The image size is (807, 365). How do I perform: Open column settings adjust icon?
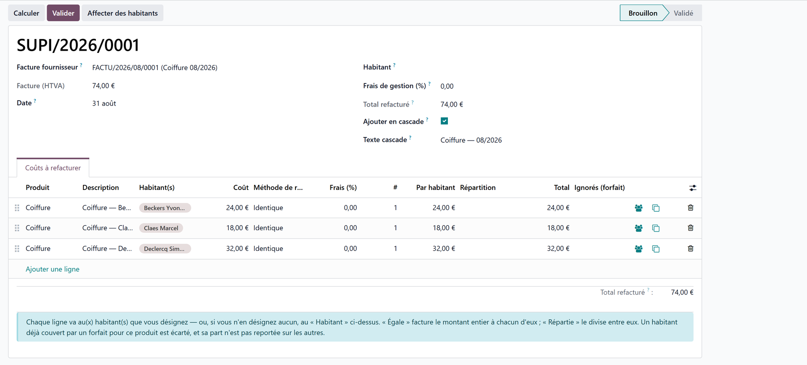[x=693, y=188]
